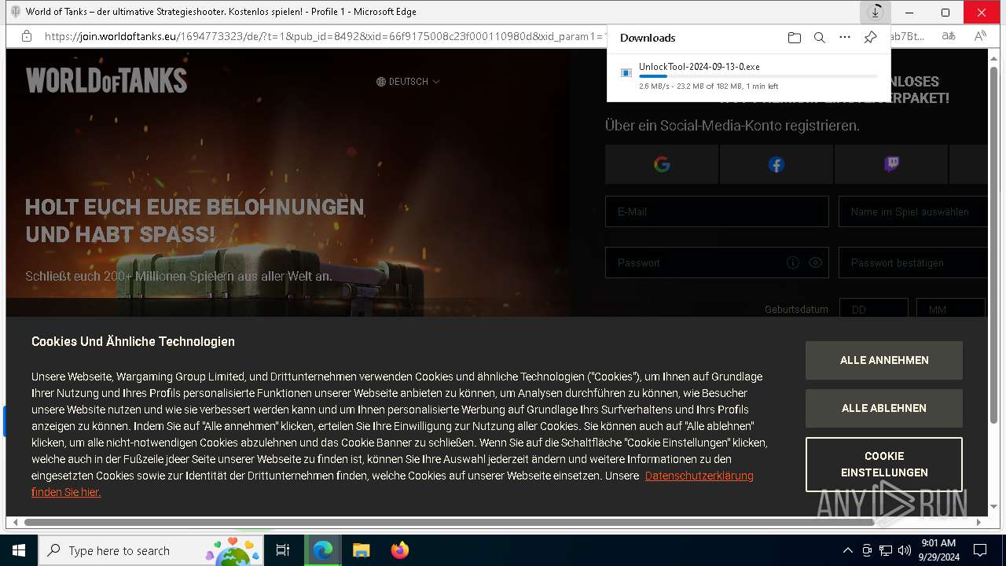Click the Name im Spiel auswählen field
This screenshot has height=566, width=1006.
click(x=912, y=211)
